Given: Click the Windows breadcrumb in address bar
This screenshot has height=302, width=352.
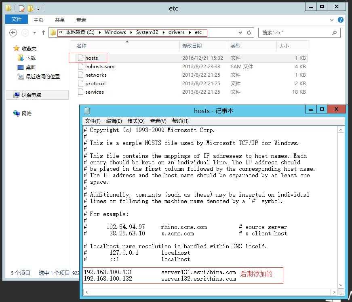Looking at the screenshot, I should pyautogui.click(x=115, y=32).
